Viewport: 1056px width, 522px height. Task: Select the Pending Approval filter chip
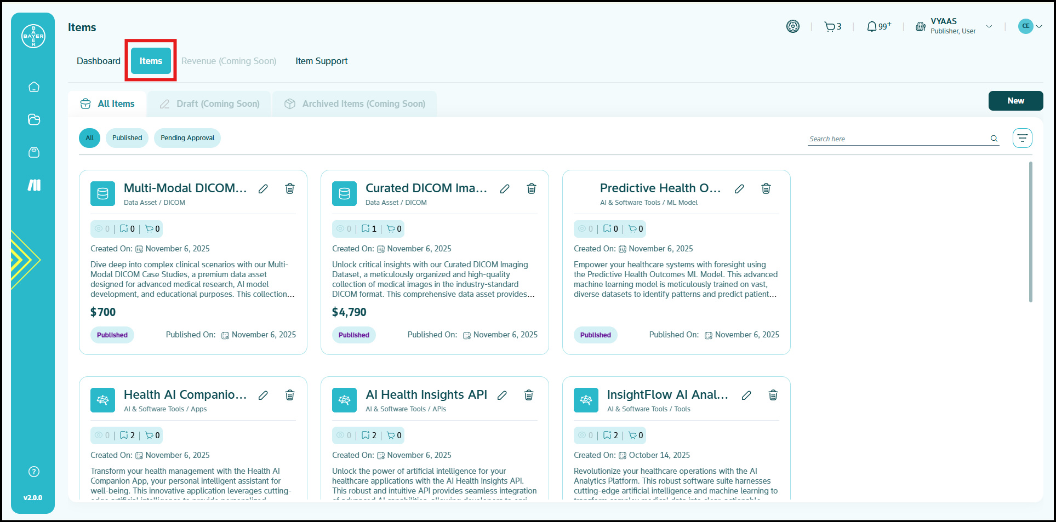(x=187, y=138)
